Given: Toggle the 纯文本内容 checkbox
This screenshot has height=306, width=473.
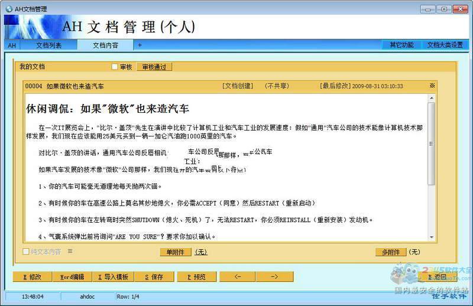Looking at the screenshot, I should click(26, 252).
